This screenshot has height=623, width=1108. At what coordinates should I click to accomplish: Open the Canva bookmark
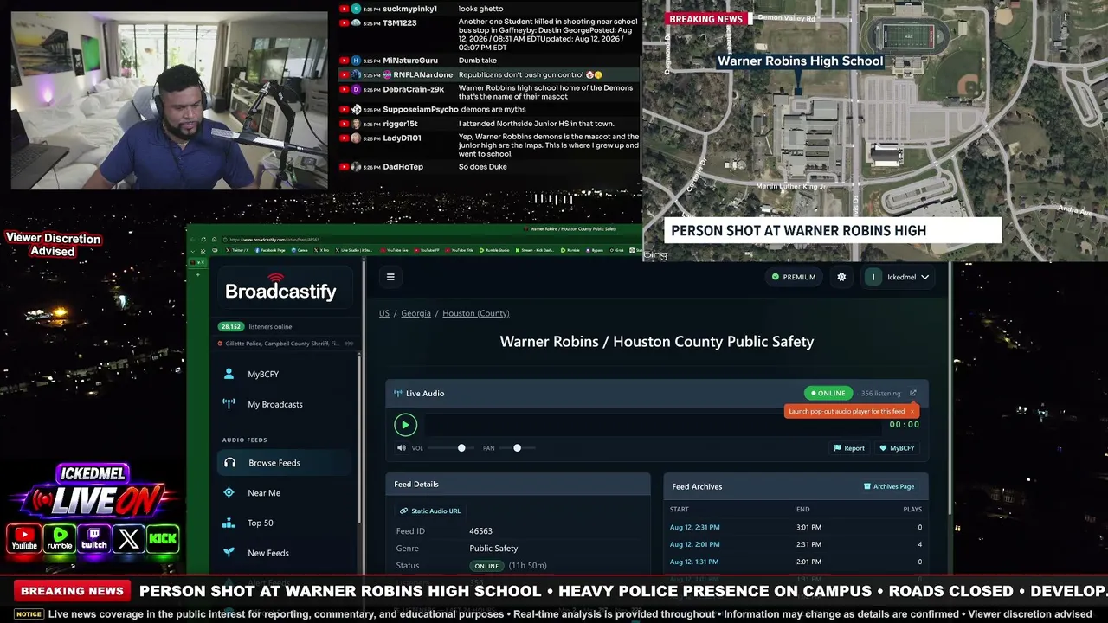300,250
